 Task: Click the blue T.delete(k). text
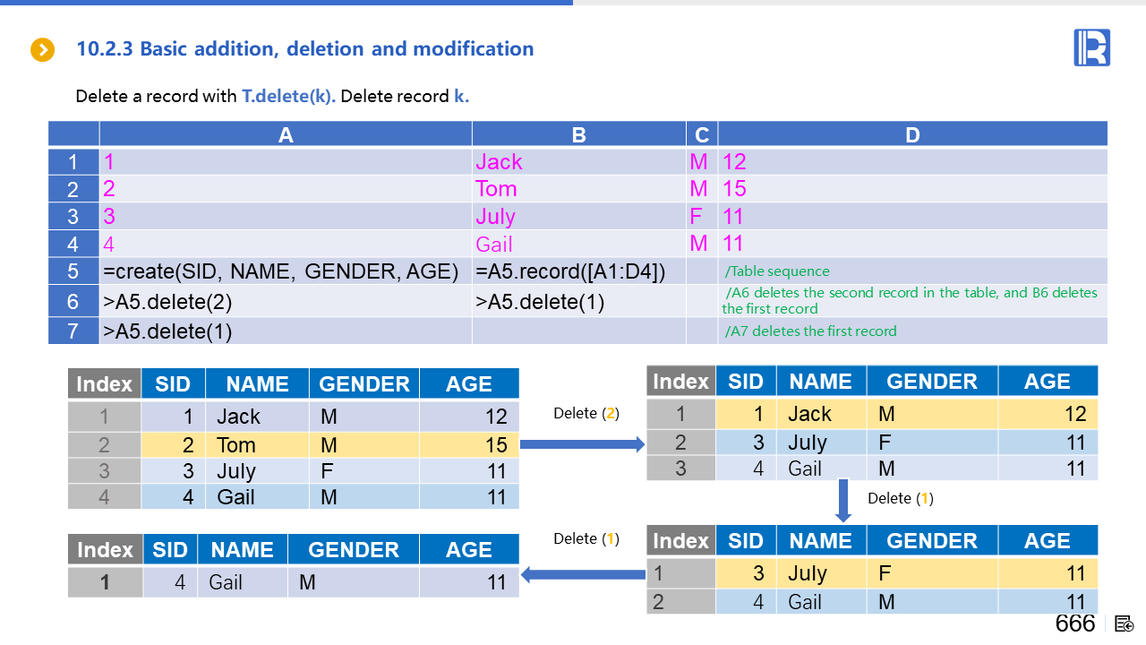coord(288,96)
